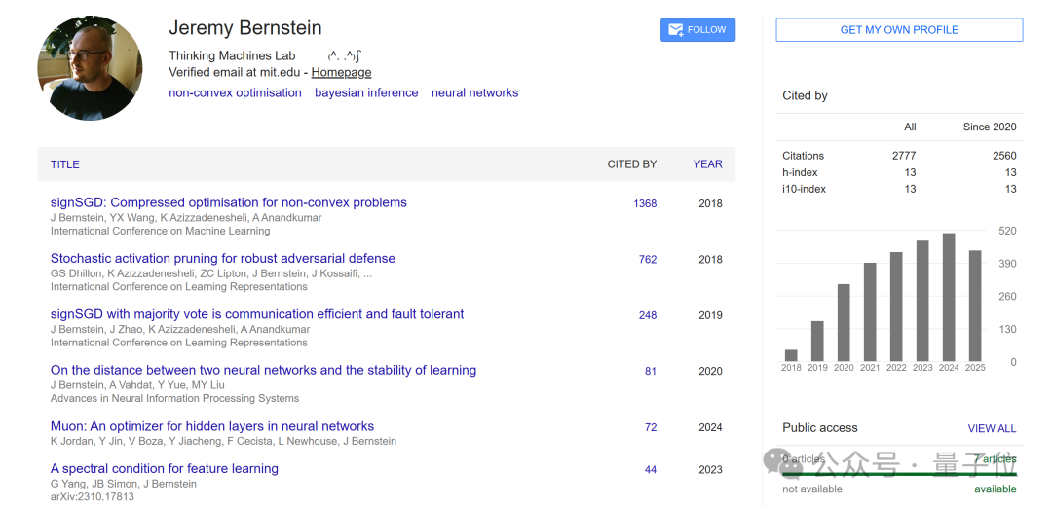Open the Muon optimizer paper title
This screenshot has height=507, width=1052.
coord(211,426)
